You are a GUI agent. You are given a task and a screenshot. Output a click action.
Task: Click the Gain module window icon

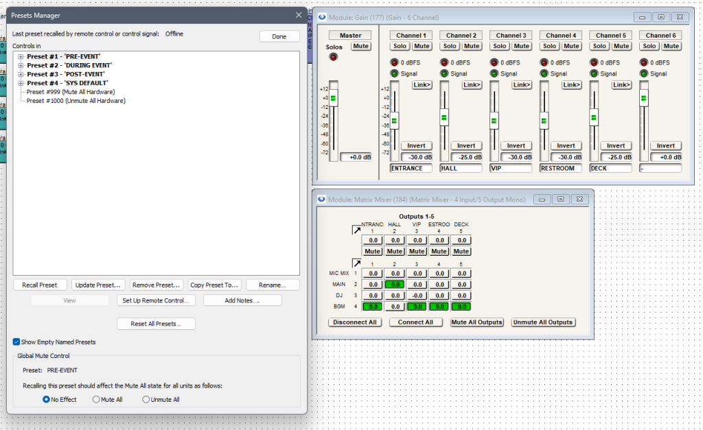(321, 17)
